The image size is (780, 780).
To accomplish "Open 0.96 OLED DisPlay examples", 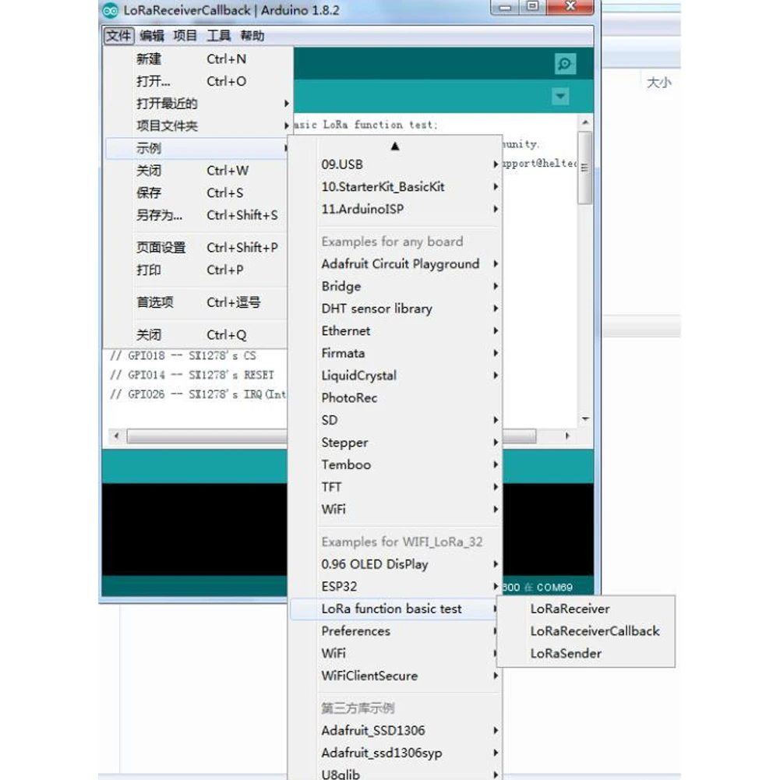I will pyautogui.click(x=396, y=565).
